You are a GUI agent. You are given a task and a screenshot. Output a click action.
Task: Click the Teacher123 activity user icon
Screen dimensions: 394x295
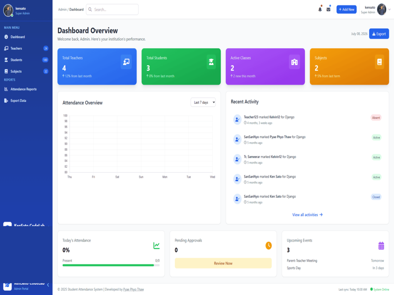pos(237,120)
